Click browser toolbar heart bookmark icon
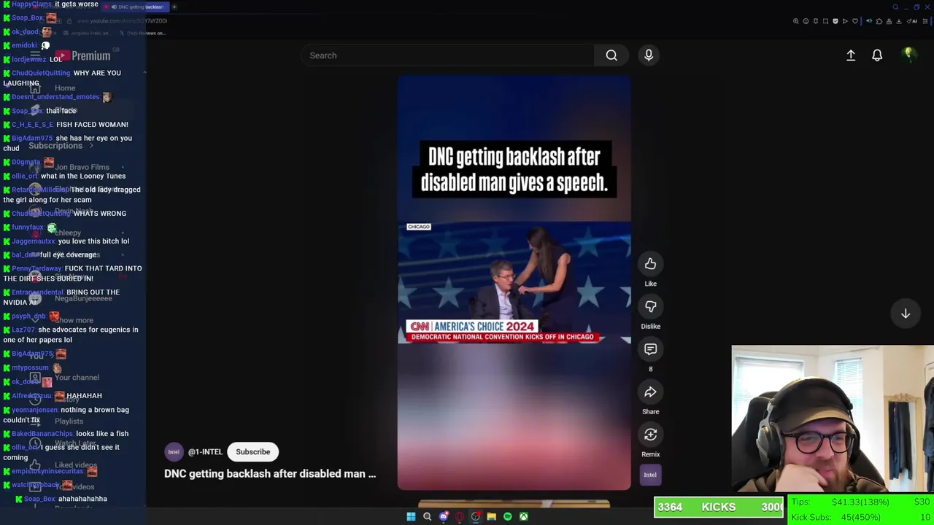The image size is (934, 525). point(855,21)
